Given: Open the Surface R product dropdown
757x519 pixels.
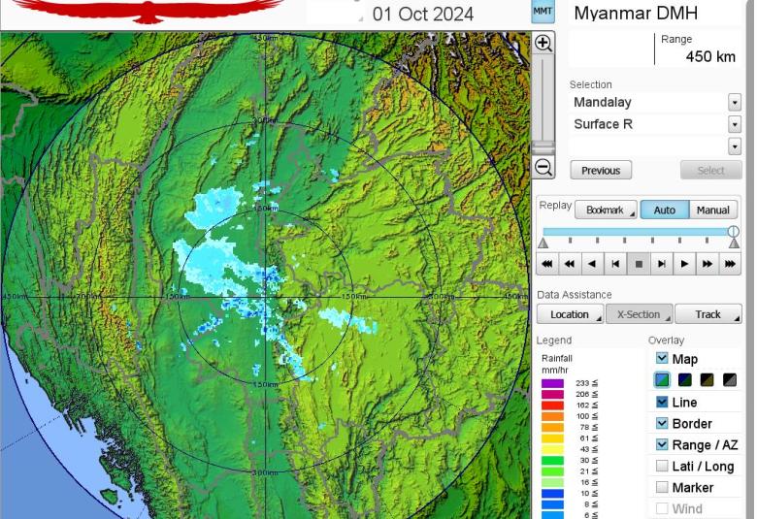Looking at the screenshot, I should click(x=734, y=124).
